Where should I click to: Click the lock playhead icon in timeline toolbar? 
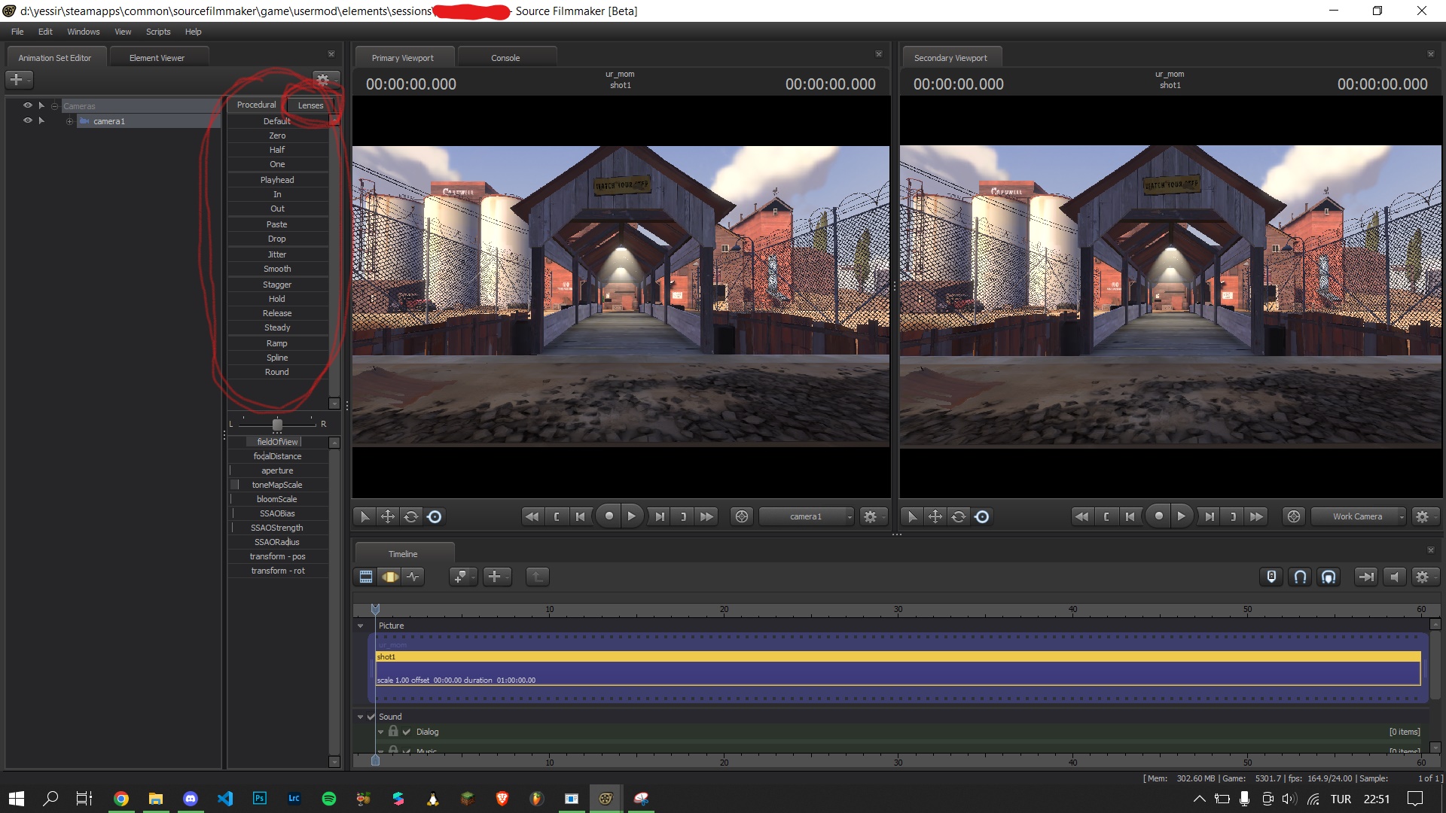1271,577
